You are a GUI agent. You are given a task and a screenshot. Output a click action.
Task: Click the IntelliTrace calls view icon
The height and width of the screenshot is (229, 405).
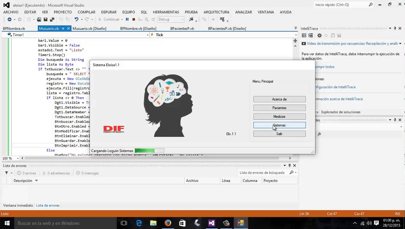[311, 36]
